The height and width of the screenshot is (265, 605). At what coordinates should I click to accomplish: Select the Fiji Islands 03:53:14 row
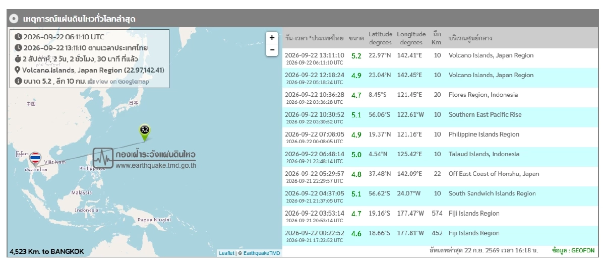(x=439, y=216)
